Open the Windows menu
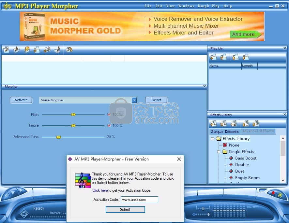The height and width of the screenshot is (223, 289). tap(186, 6)
